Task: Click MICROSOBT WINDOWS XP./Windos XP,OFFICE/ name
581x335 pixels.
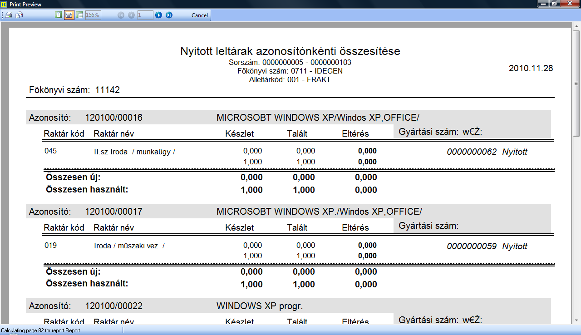Action: tap(320, 212)
